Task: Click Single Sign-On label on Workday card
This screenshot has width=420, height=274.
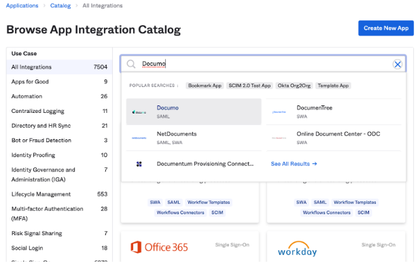Action: click(x=379, y=245)
